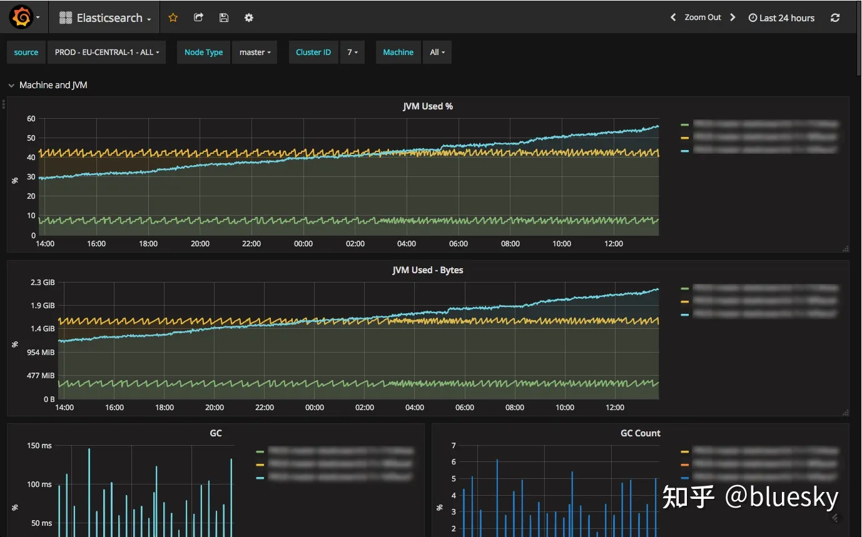Shift time range forward with right arrow
The width and height of the screenshot is (862, 537).
click(x=733, y=18)
